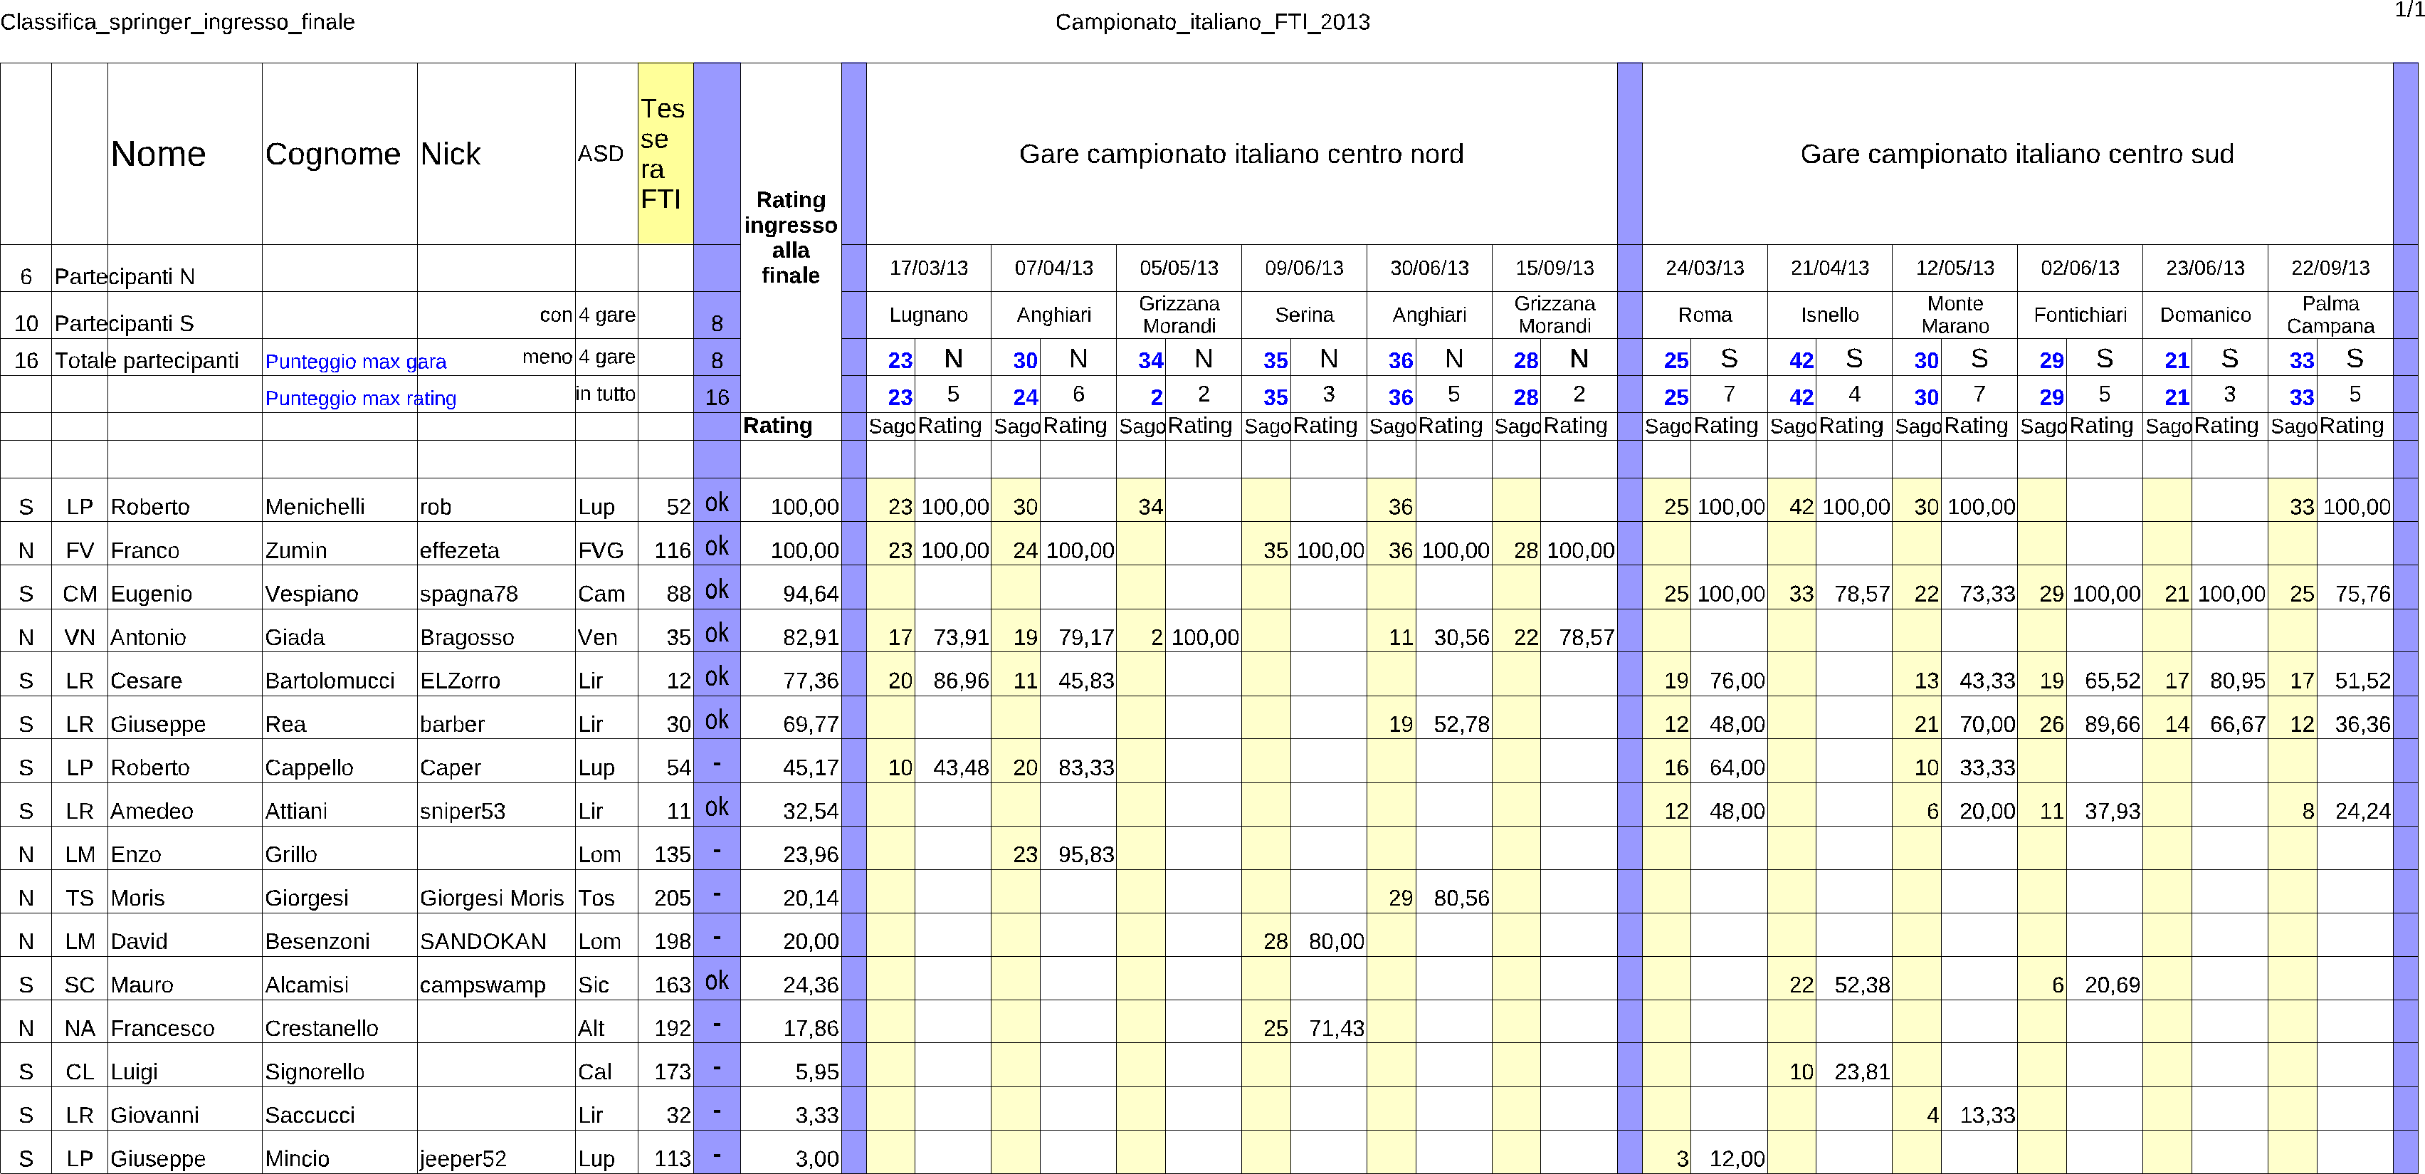Click Alcamisi's rating value '52,38'
Viewport: 2425px width, 1174px height.
pos(1861,985)
